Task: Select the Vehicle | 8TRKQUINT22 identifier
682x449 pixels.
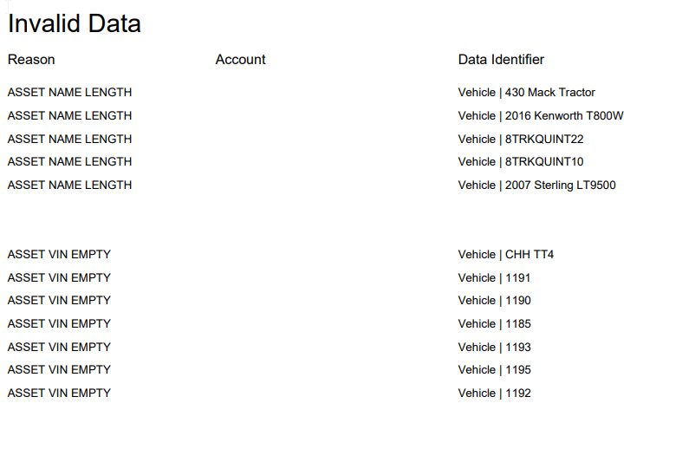Action: [x=521, y=140]
